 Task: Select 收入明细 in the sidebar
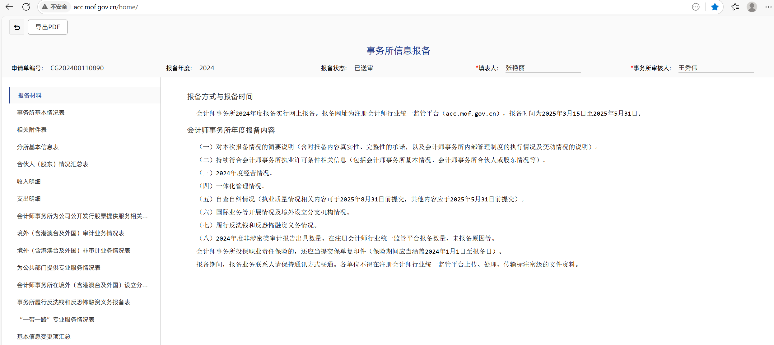point(29,182)
